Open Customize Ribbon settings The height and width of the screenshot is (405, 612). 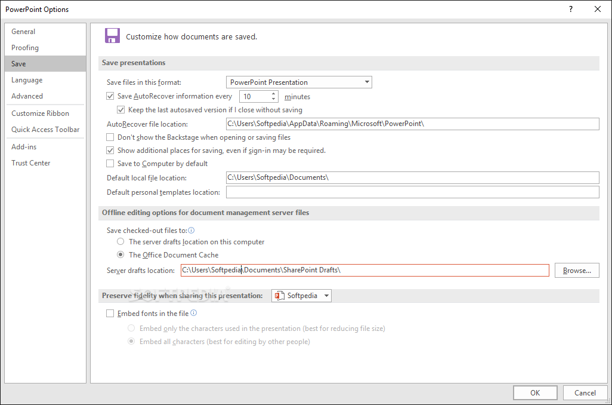coord(45,113)
